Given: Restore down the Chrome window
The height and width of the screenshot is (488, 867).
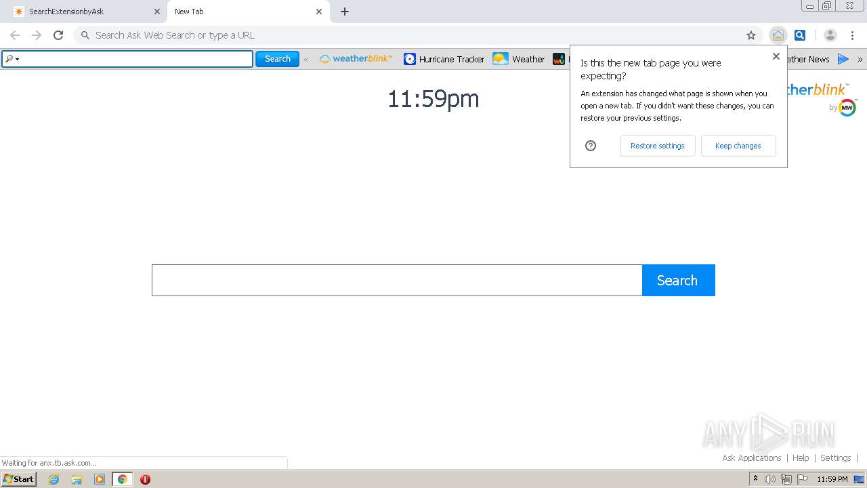Looking at the screenshot, I should pos(827,5).
